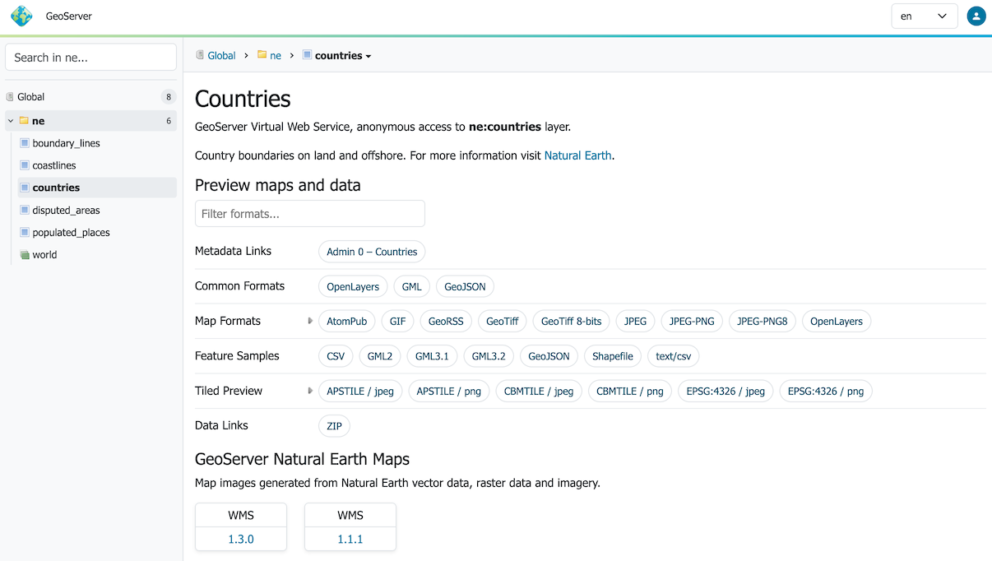Open the en language dropdown
This screenshot has width=992, height=561.
coord(925,16)
